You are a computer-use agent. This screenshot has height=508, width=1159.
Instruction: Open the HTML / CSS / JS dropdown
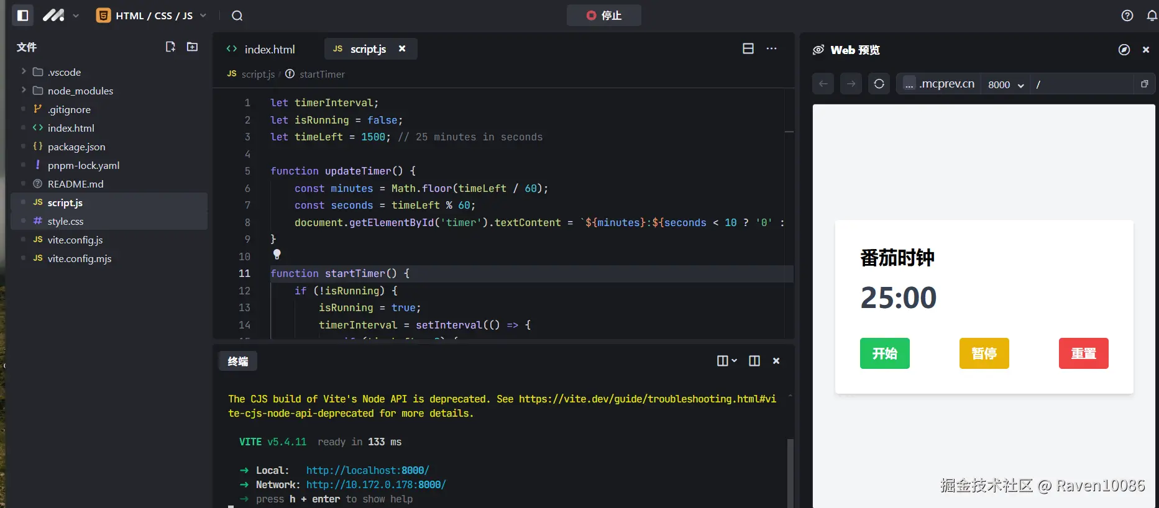point(152,16)
